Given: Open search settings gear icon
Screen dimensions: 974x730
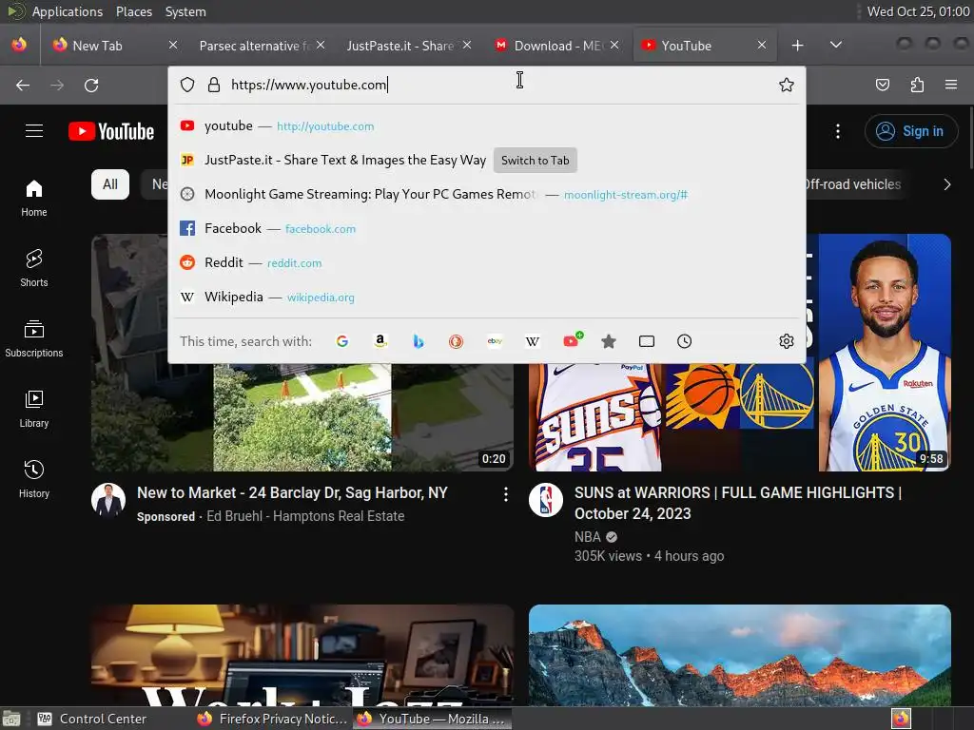Looking at the screenshot, I should click(787, 341).
